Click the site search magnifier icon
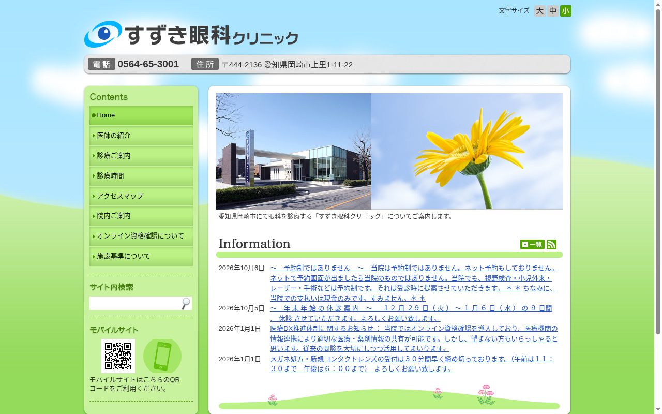The height and width of the screenshot is (414, 662). pyautogui.click(x=186, y=303)
